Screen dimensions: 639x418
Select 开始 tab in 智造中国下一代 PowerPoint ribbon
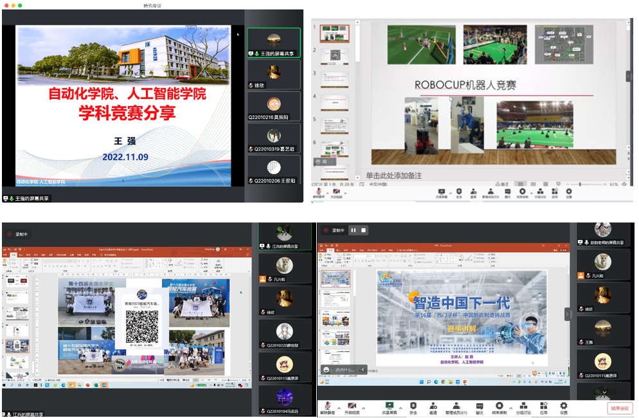(330, 250)
